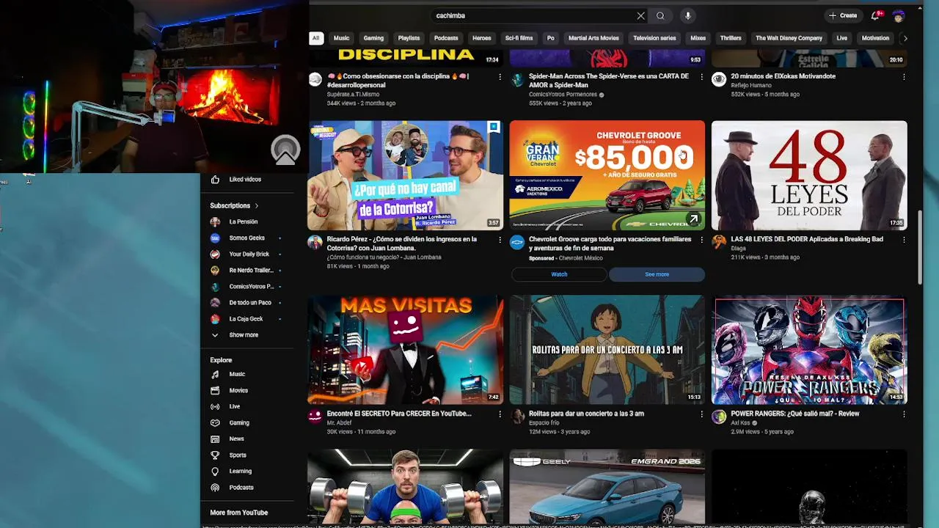Click the Create button
Viewport: 939px width, 528px height.
843,15
